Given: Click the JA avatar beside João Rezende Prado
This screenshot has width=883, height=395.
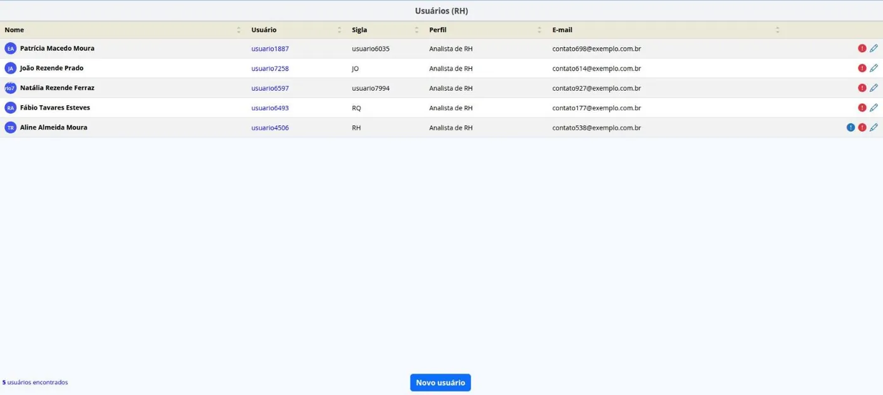Looking at the screenshot, I should (x=10, y=68).
